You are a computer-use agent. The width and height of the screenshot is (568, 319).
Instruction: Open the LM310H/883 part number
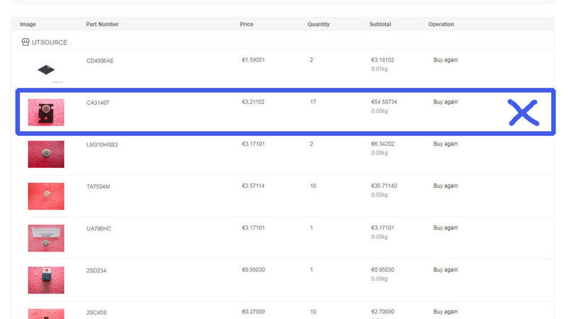tap(102, 145)
